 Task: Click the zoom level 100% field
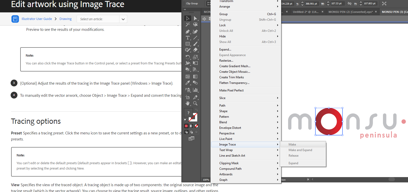[x=206, y=180]
